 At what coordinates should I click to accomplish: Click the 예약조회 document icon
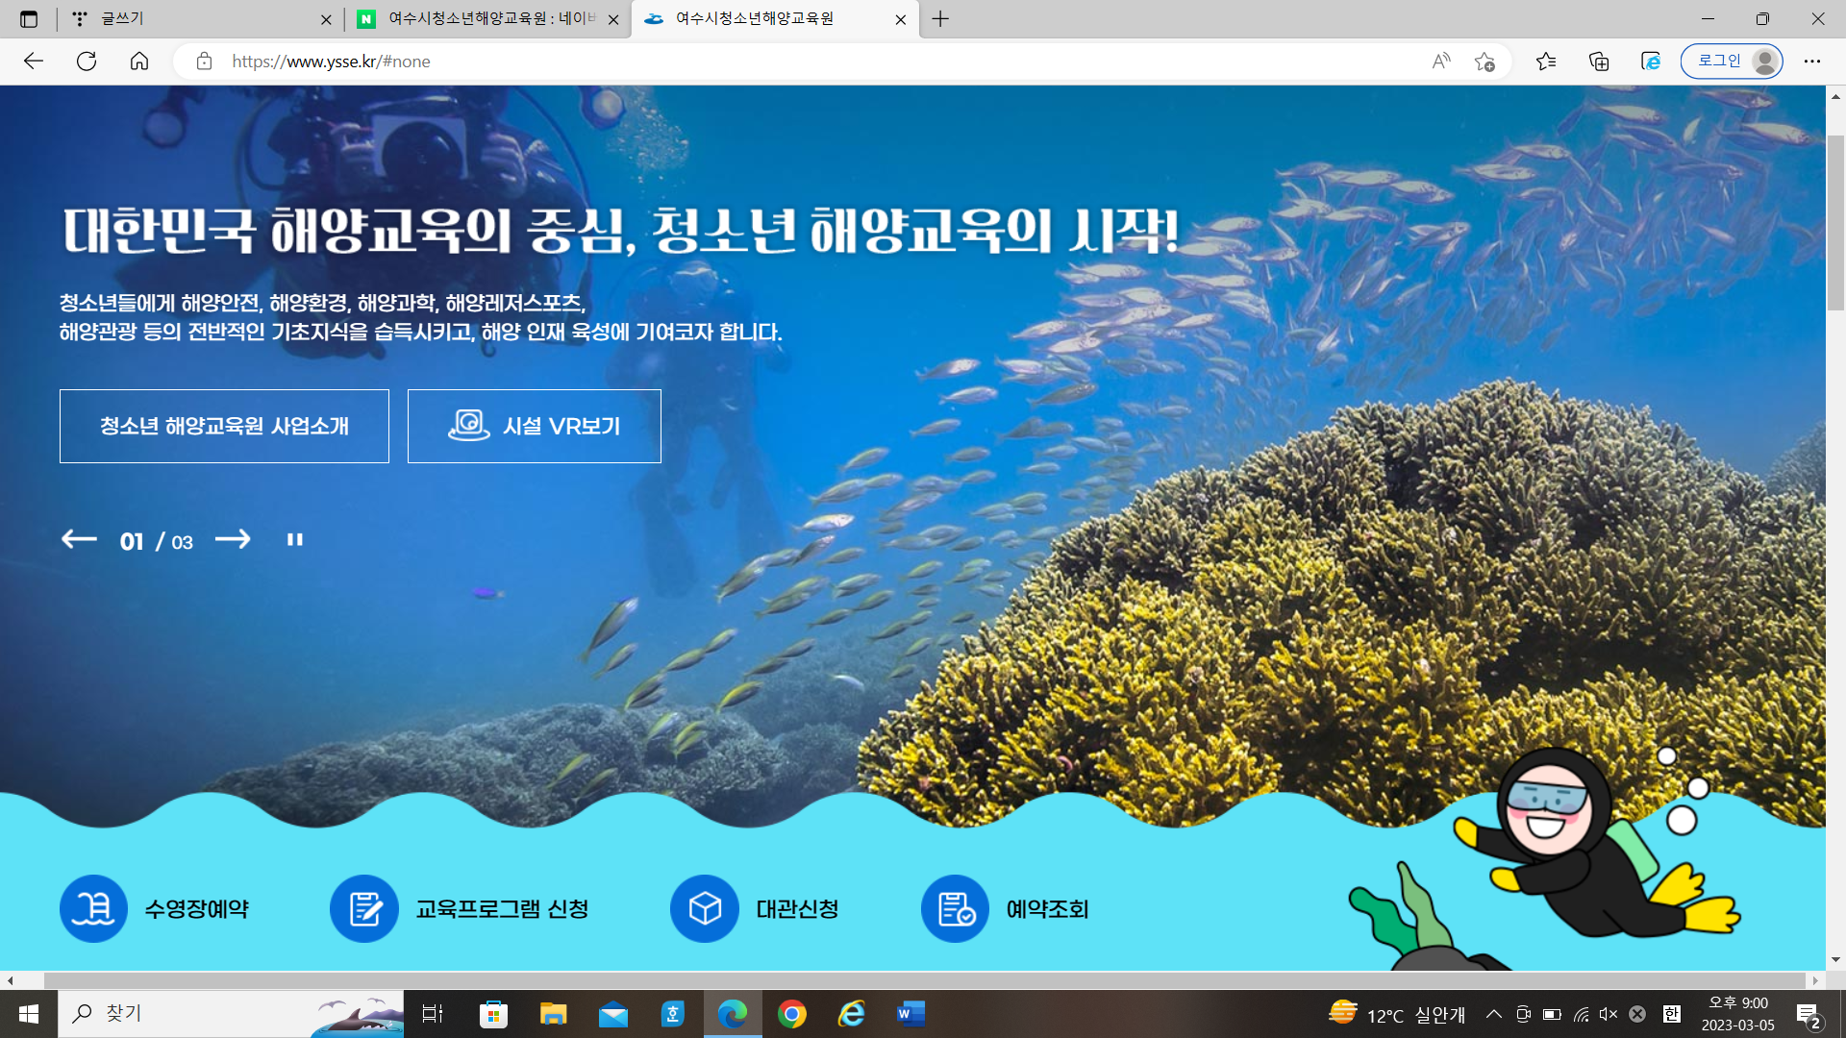956,908
